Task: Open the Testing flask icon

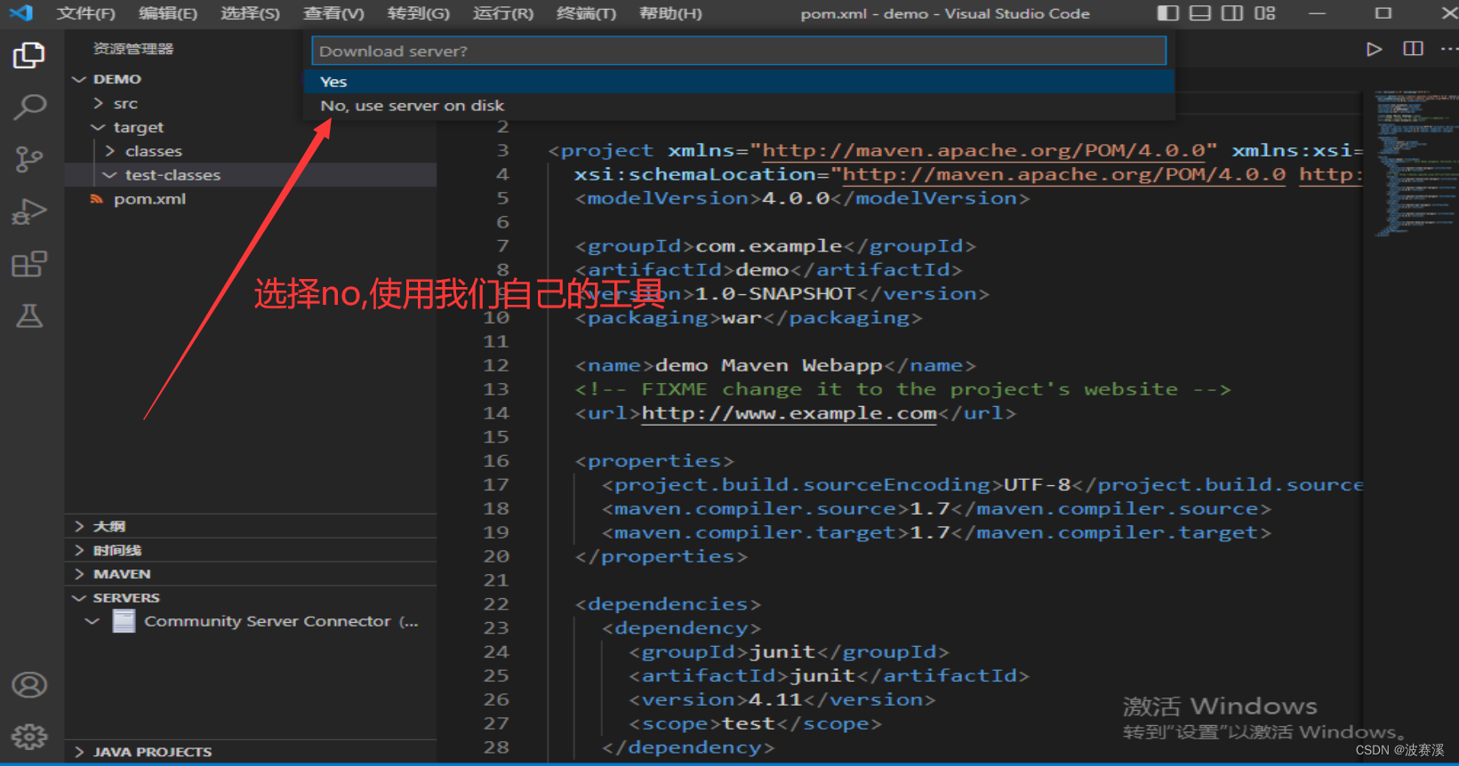Action: click(29, 315)
